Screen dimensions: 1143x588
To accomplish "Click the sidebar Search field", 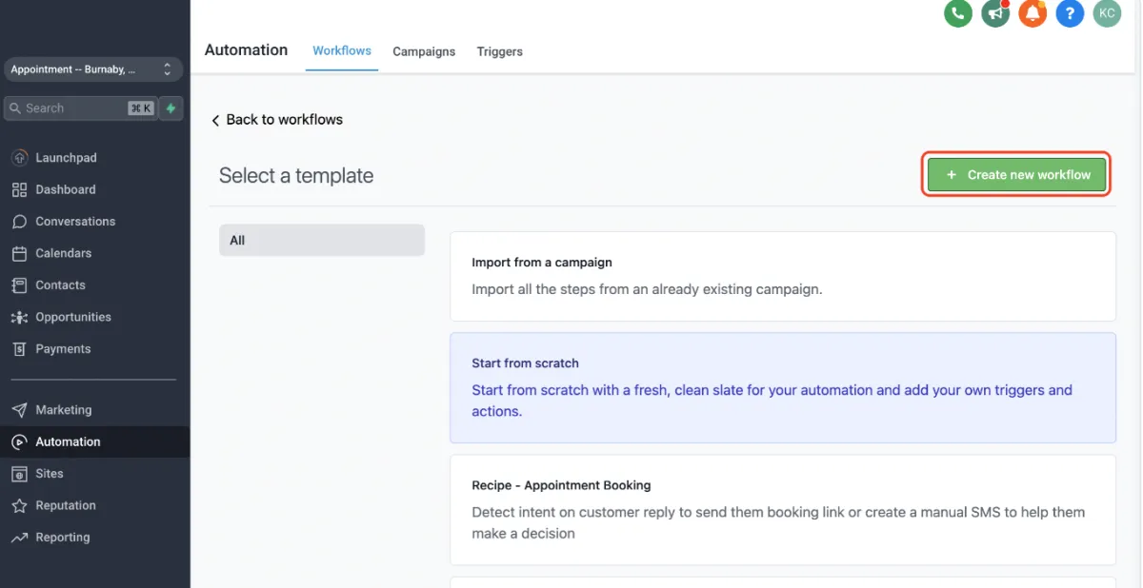I will (67, 108).
